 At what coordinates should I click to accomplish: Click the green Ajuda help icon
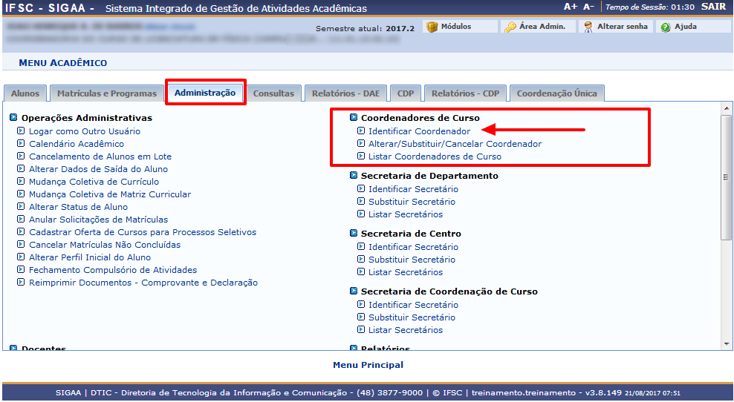[666, 27]
